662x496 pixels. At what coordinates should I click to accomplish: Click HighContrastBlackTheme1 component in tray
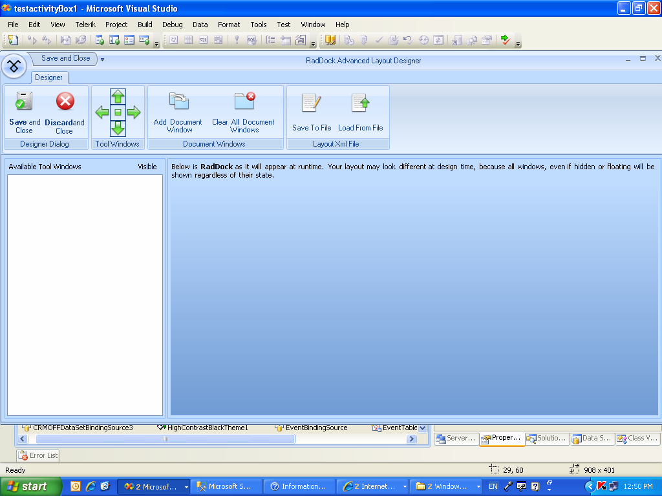[202, 428]
